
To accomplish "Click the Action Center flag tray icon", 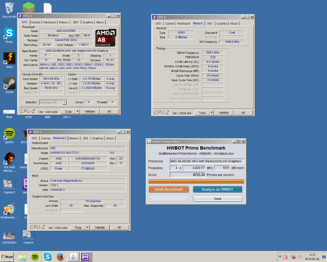I will coord(286,257).
